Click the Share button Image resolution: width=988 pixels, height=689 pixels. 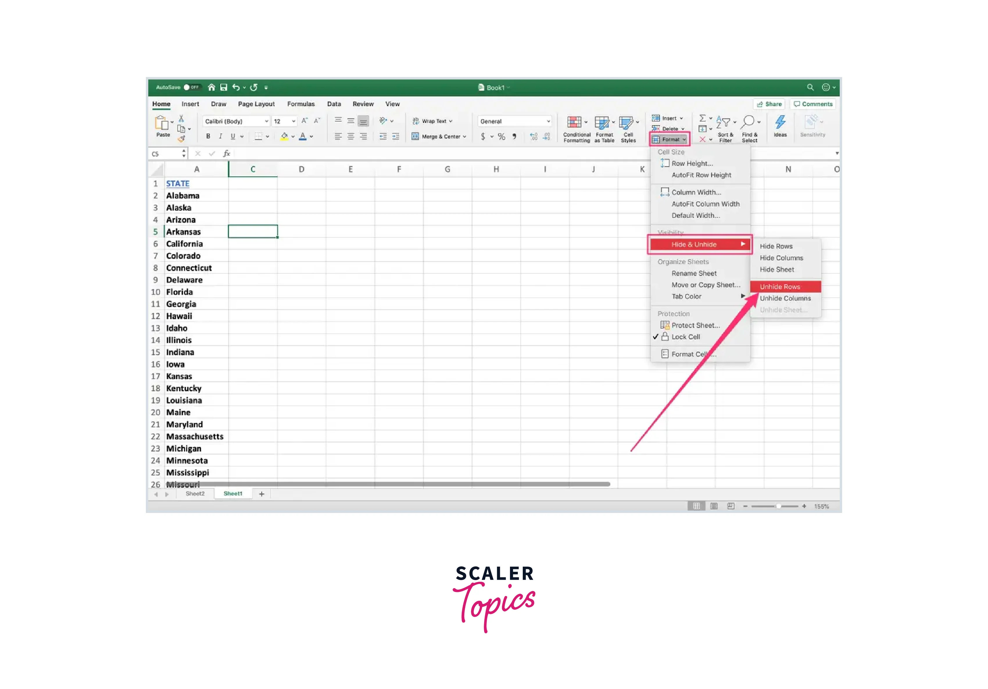[x=769, y=104]
